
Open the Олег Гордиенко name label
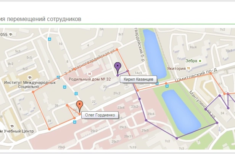tap(100, 115)
